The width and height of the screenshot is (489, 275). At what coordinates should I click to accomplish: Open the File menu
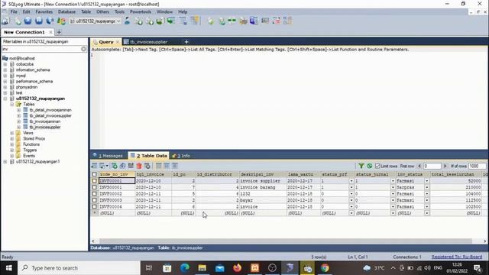click(x=14, y=11)
